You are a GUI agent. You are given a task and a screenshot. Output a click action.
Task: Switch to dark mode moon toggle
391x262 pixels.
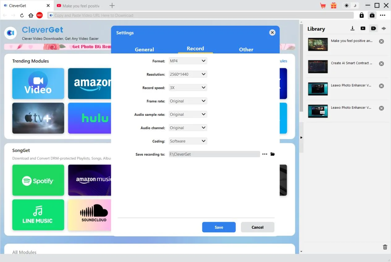click(355, 6)
